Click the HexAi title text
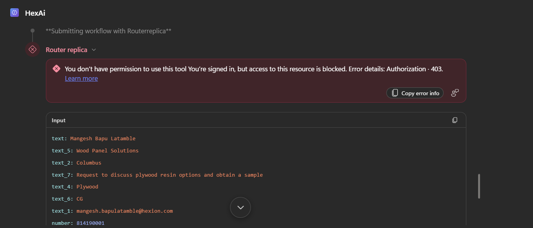 [x=35, y=13]
